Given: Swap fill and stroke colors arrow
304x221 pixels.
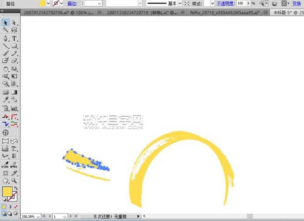Looking at the screenshot, I should point(16,188).
